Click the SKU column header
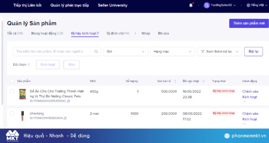Screen dimensions: 269x143 (93, 81)
